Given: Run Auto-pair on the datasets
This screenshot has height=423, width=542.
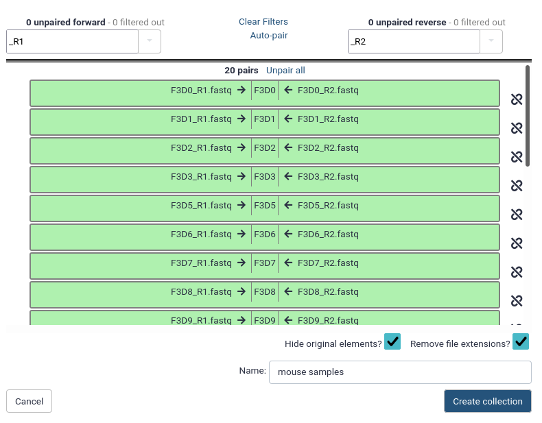Looking at the screenshot, I should click(269, 36).
